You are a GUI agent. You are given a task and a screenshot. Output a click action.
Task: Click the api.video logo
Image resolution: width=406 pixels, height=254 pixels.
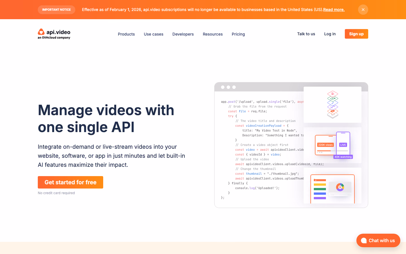click(x=54, y=34)
